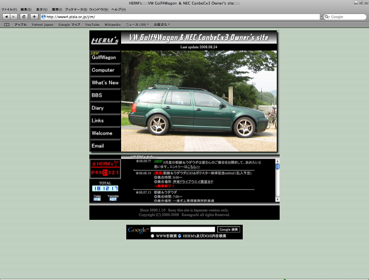The width and height of the screenshot is (369, 280).
Task: Open the ファイル(F) menu
Action: [x=9, y=9]
